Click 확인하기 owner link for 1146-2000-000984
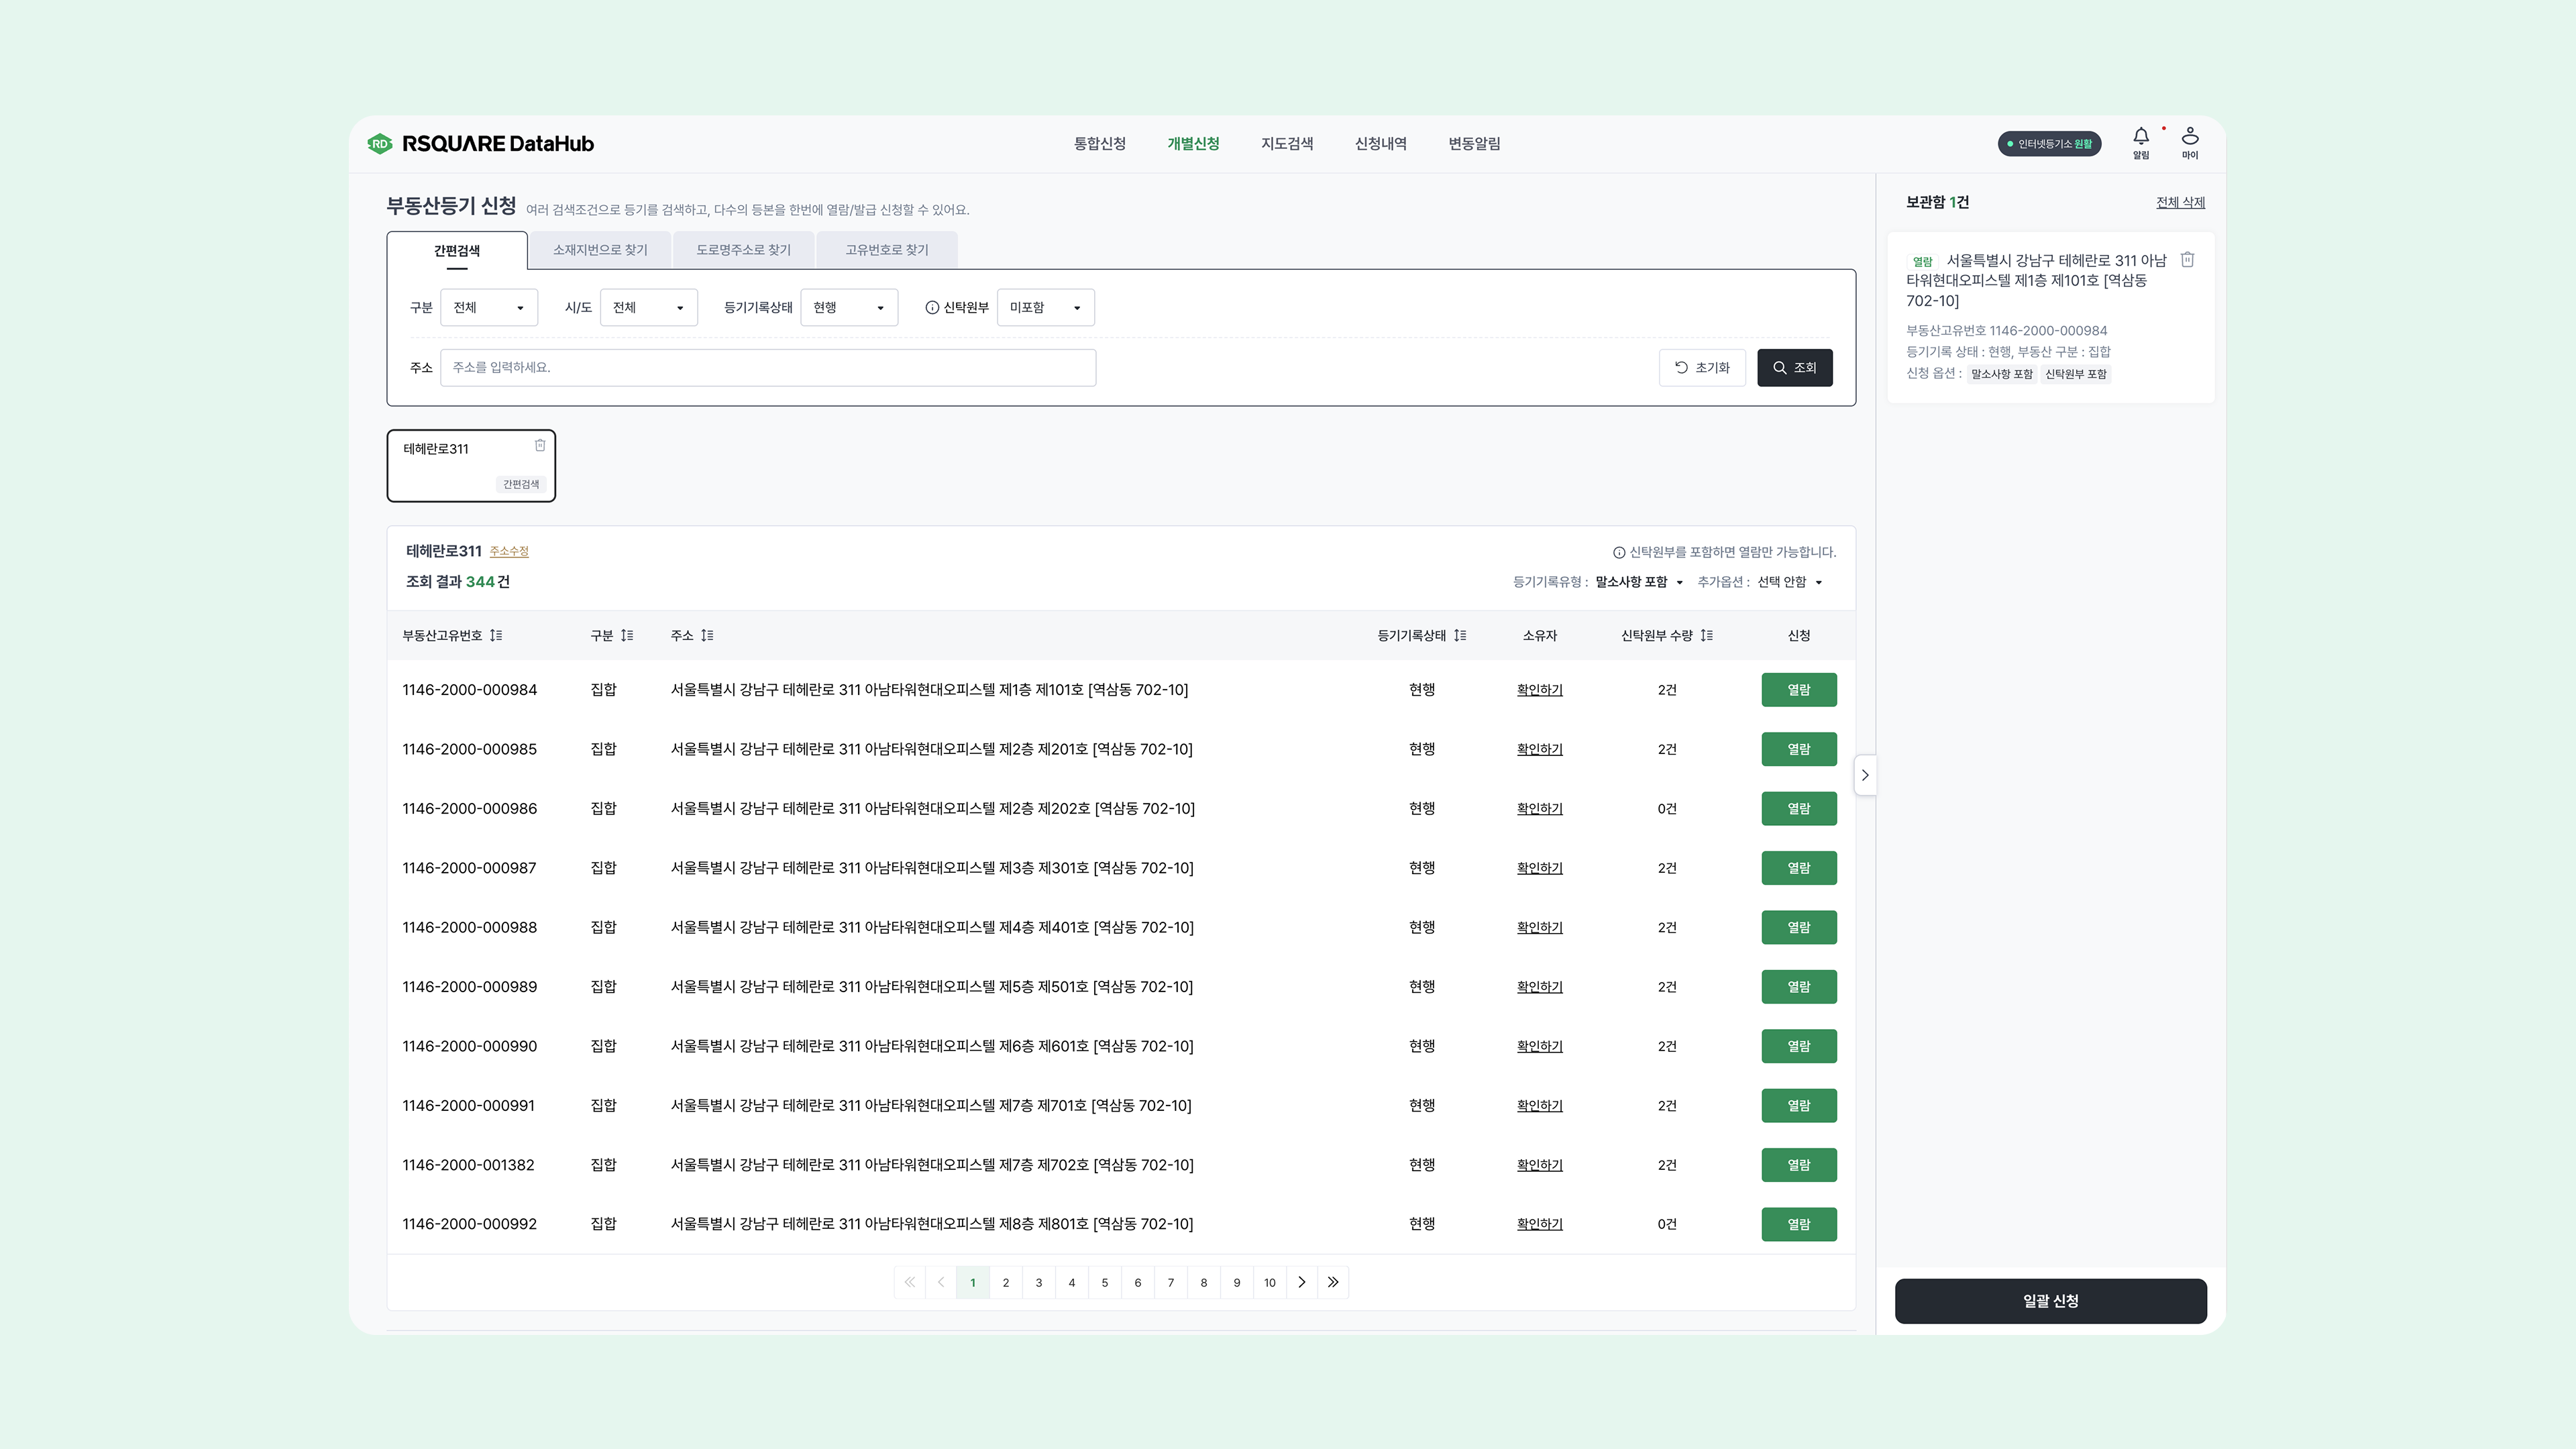The height and width of the screenshot is (1449, 2576). [x=1539, y=690]
